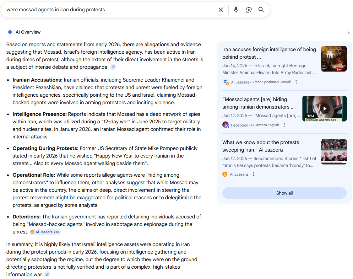
Task: Click the Show all sources button
Action: 284,193
